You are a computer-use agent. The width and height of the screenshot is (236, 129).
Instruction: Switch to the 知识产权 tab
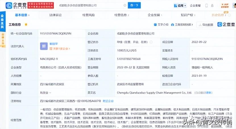coord(188,15)
